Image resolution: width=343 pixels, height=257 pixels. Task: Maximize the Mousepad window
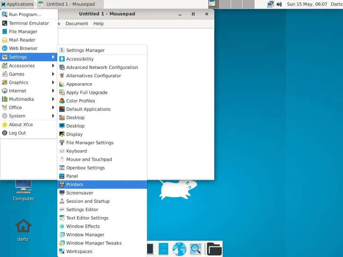pos(193,14)
